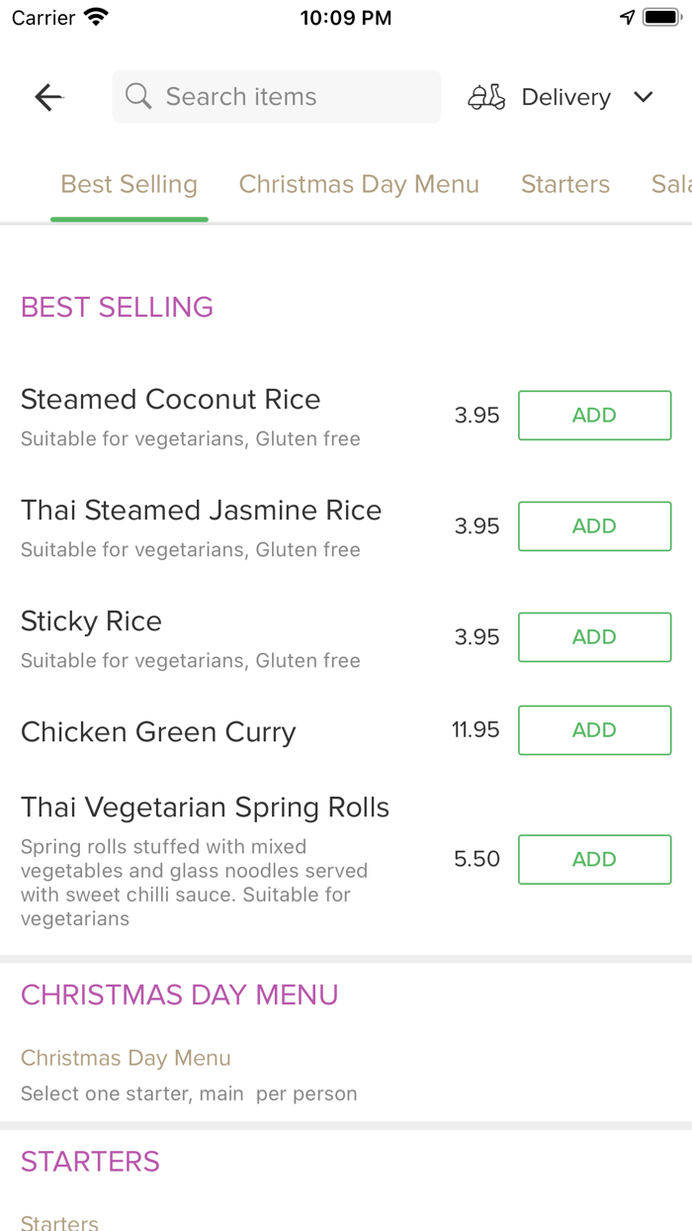Select the Christmas Day Menu link
The width and height of the screenshot is (692, 1231).
126,1058
